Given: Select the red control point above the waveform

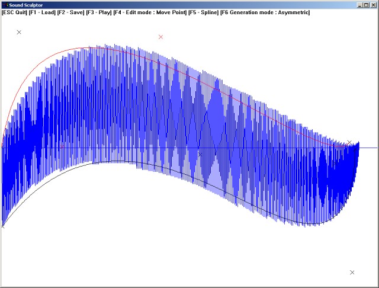Looking at the screenshot, I should point(160,37).
